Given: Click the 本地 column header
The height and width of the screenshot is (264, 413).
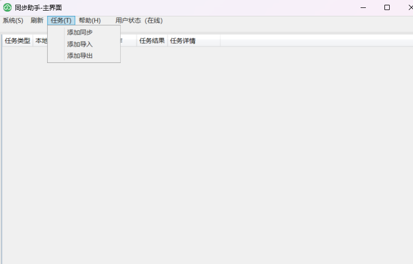Looking at the screenshot, I should click(x=40, y=41).
